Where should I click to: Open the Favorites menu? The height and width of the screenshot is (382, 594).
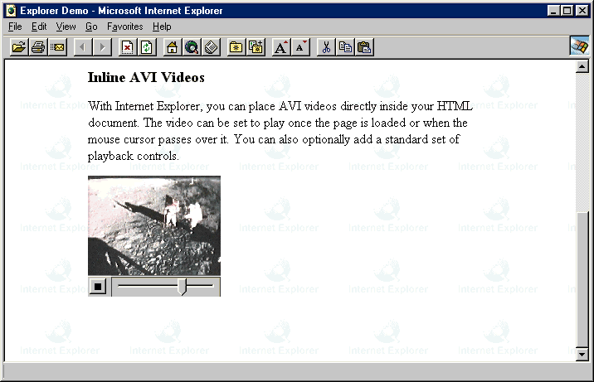point(124,27)
